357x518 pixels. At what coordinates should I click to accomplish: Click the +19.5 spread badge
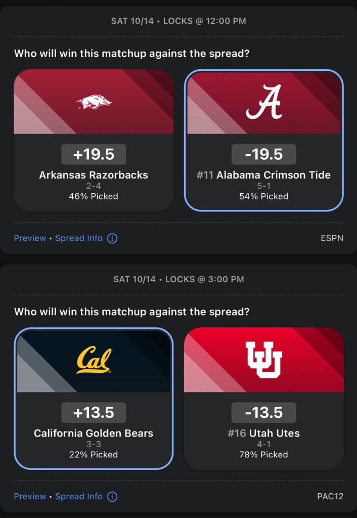94,154
